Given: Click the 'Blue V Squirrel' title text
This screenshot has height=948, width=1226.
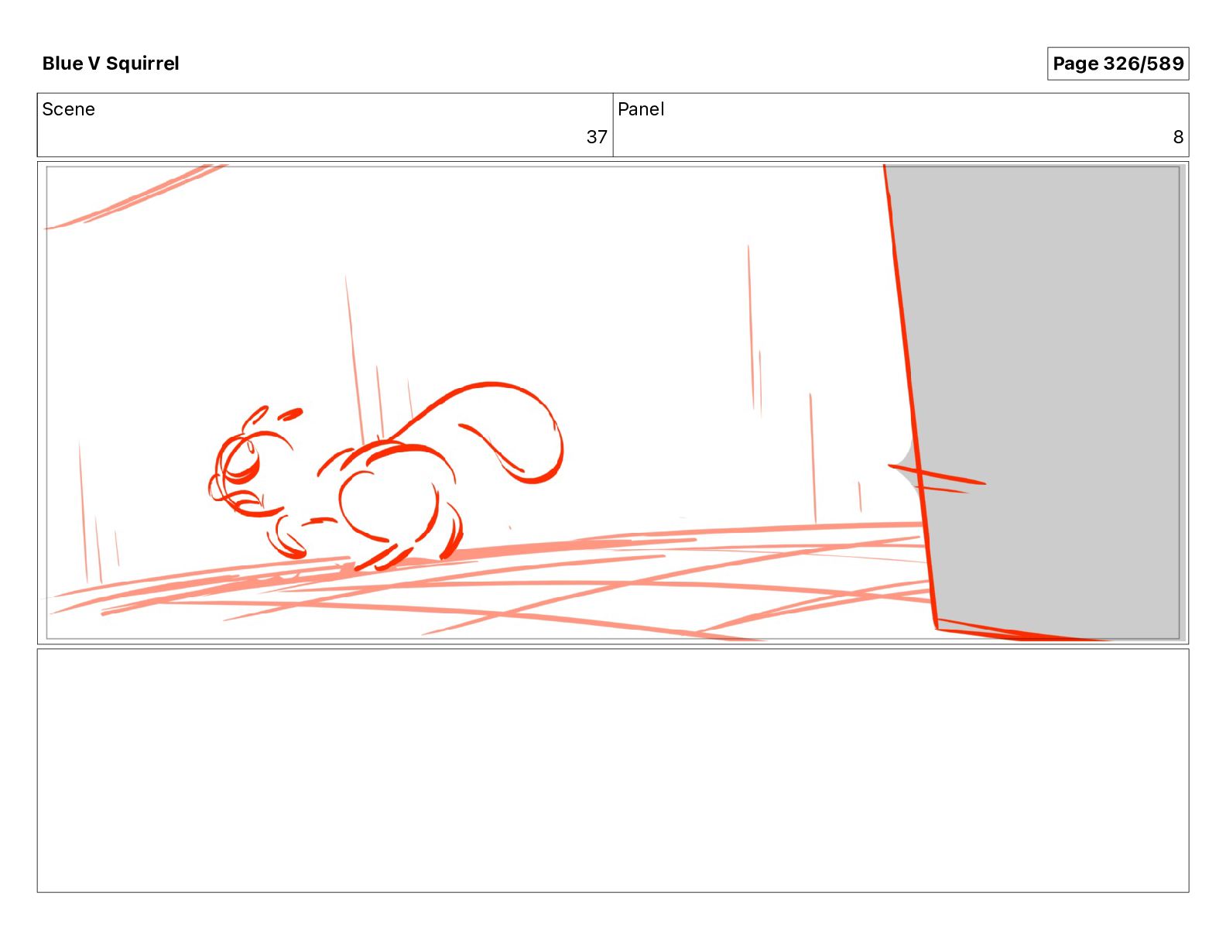Looking at the screenshot, I should point(111,64).
